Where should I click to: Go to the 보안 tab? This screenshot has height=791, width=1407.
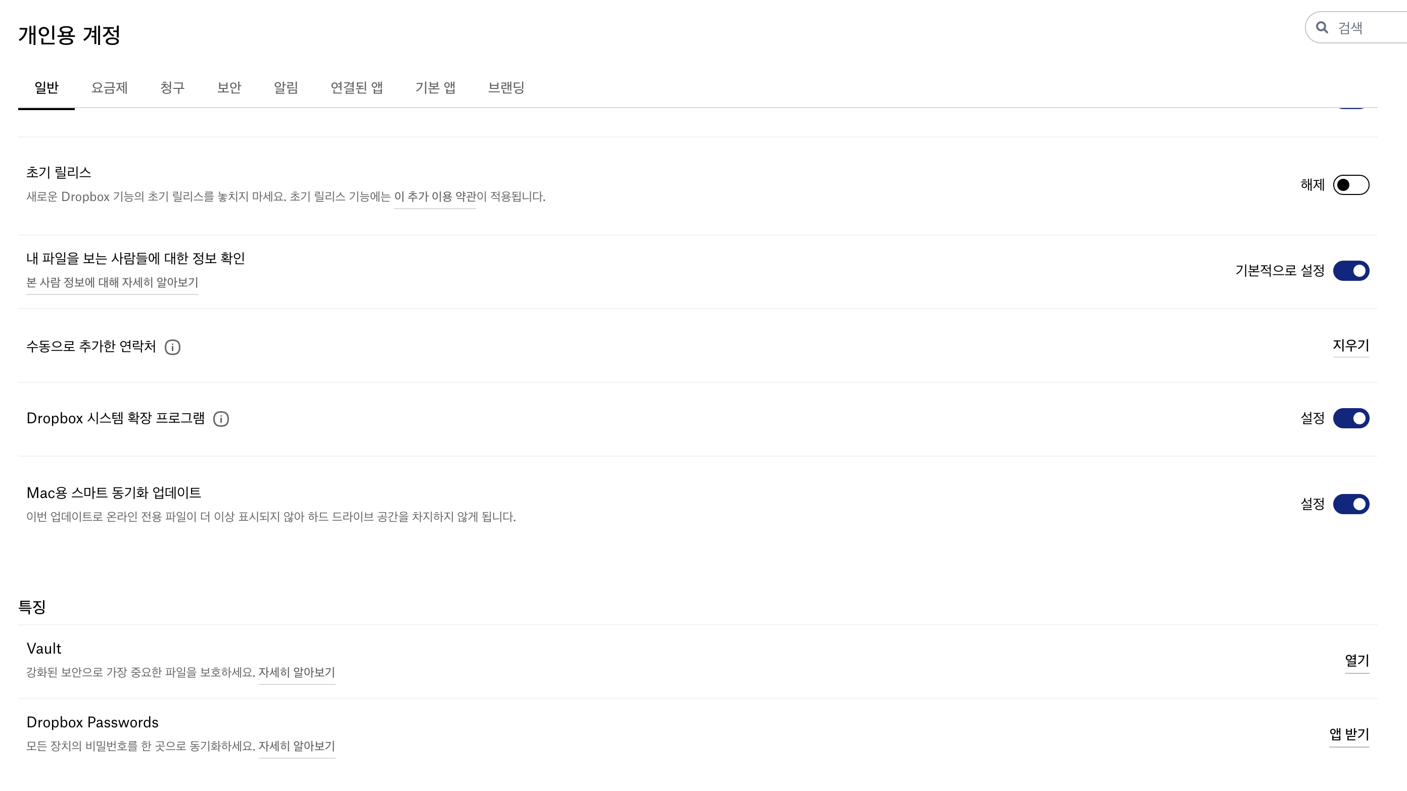coord(229,87)
